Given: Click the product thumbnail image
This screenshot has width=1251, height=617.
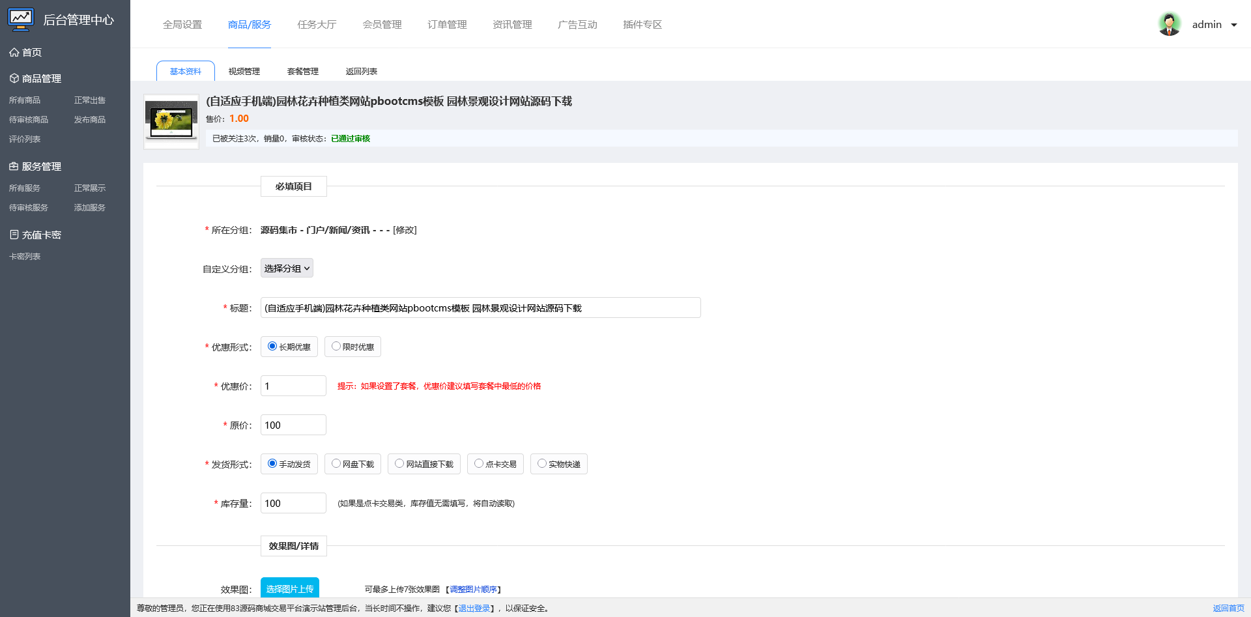Looking at the screenshot, I should click(x=171, y=122).
